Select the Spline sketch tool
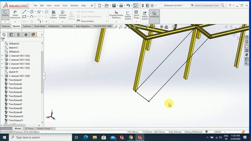The image size is (251, 141). pos(39,12)
